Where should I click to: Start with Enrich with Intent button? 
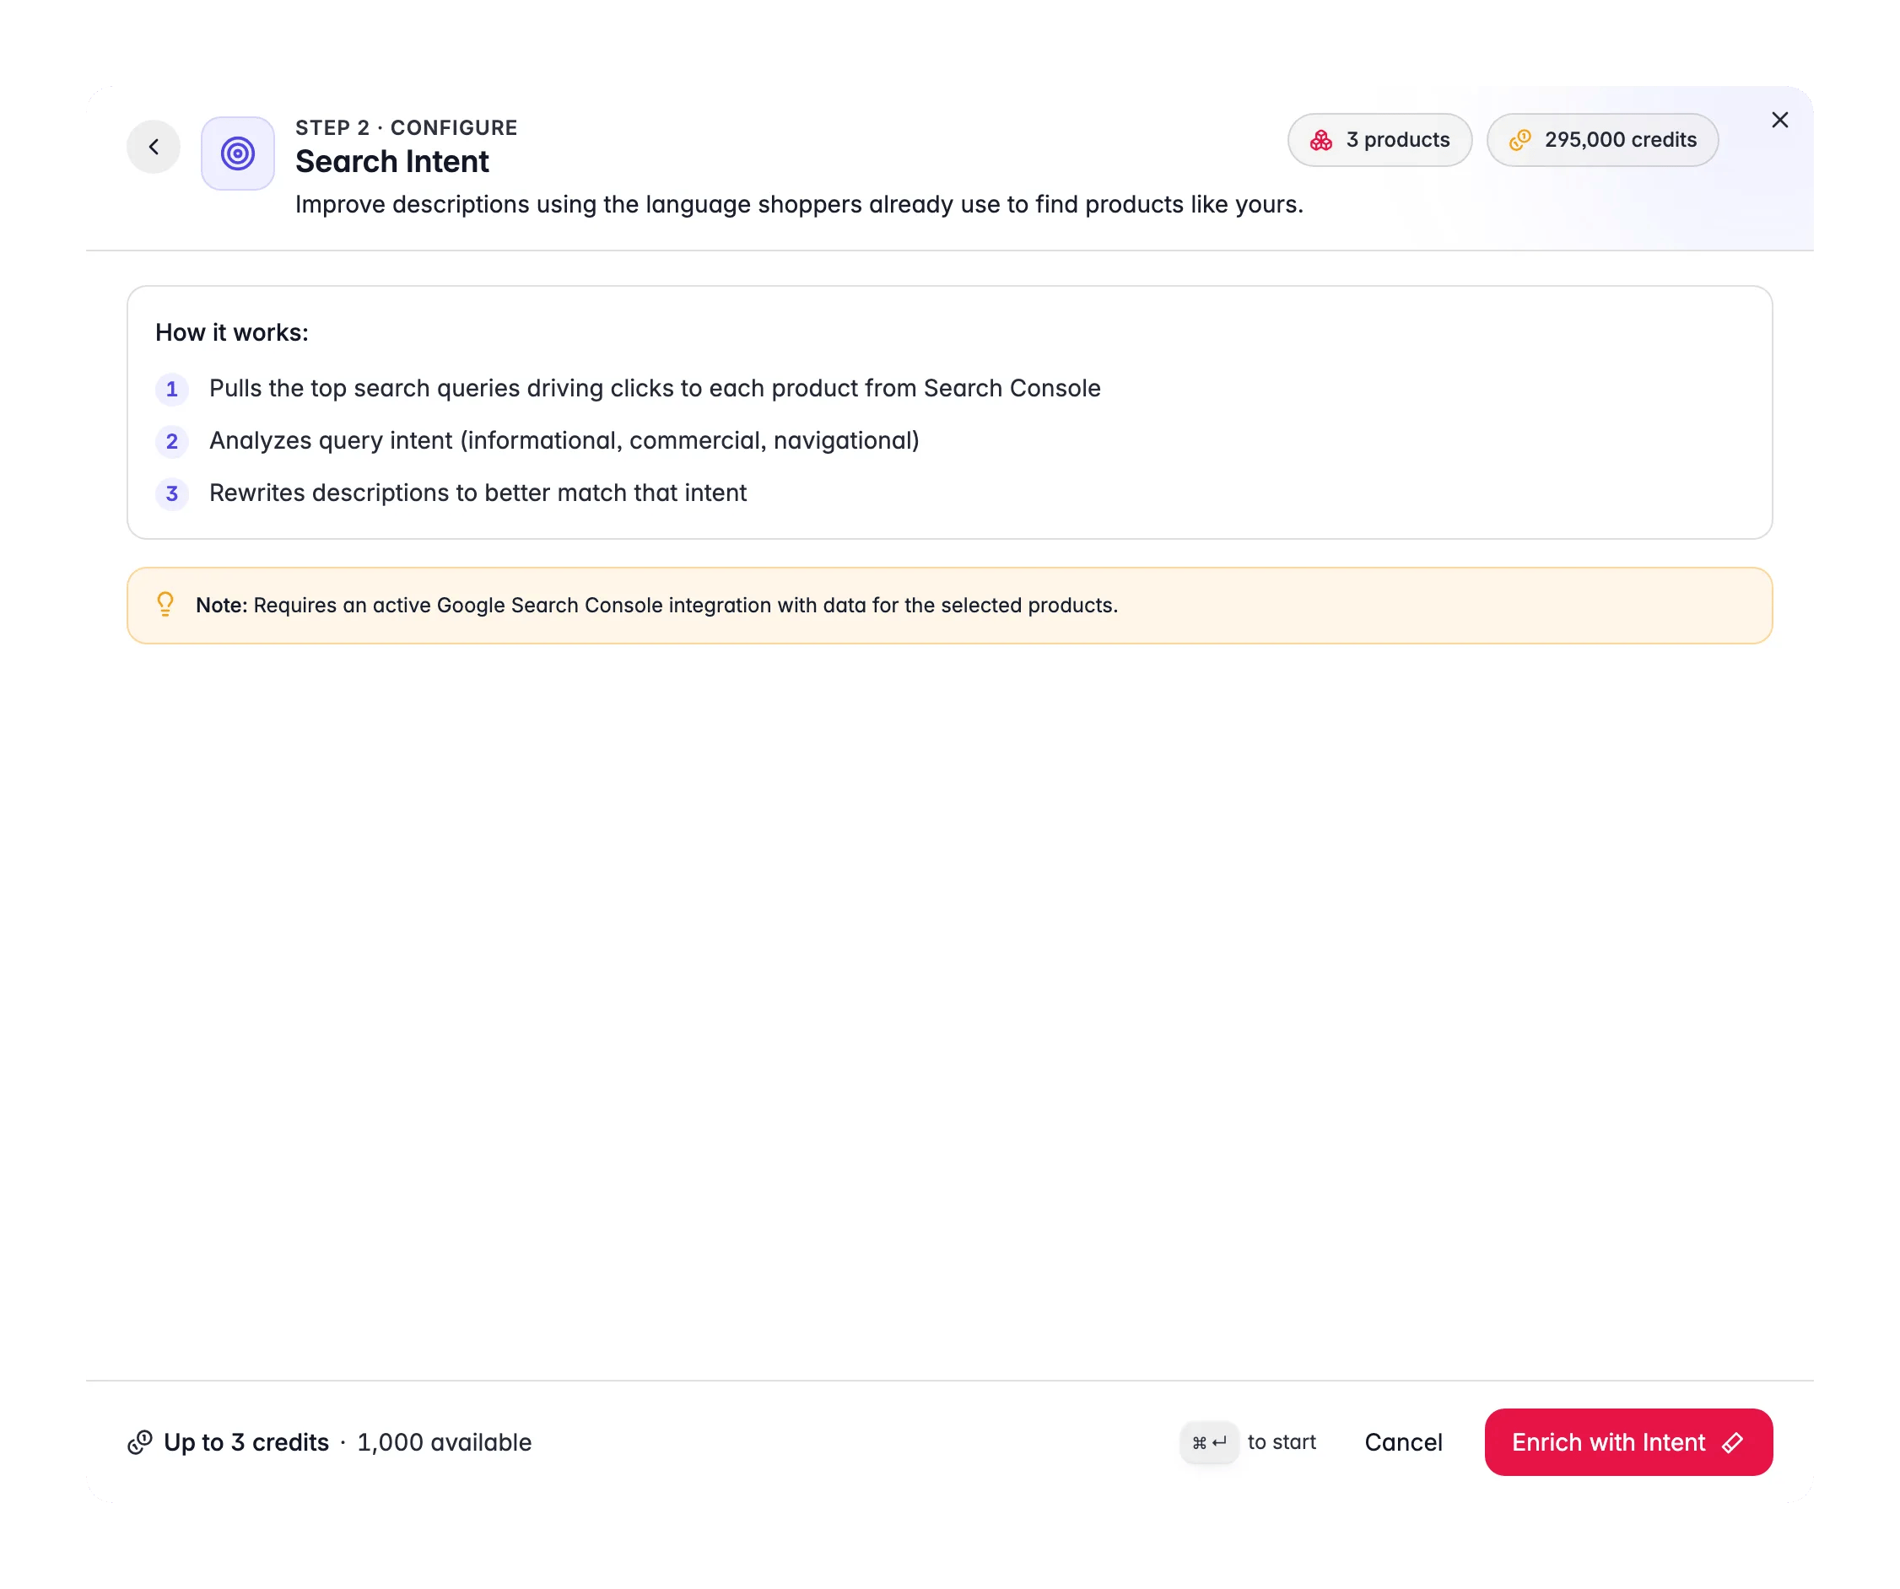(1628, 1441)
